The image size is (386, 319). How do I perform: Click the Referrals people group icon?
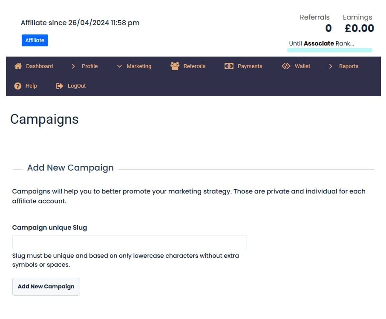tap(175, 66)
